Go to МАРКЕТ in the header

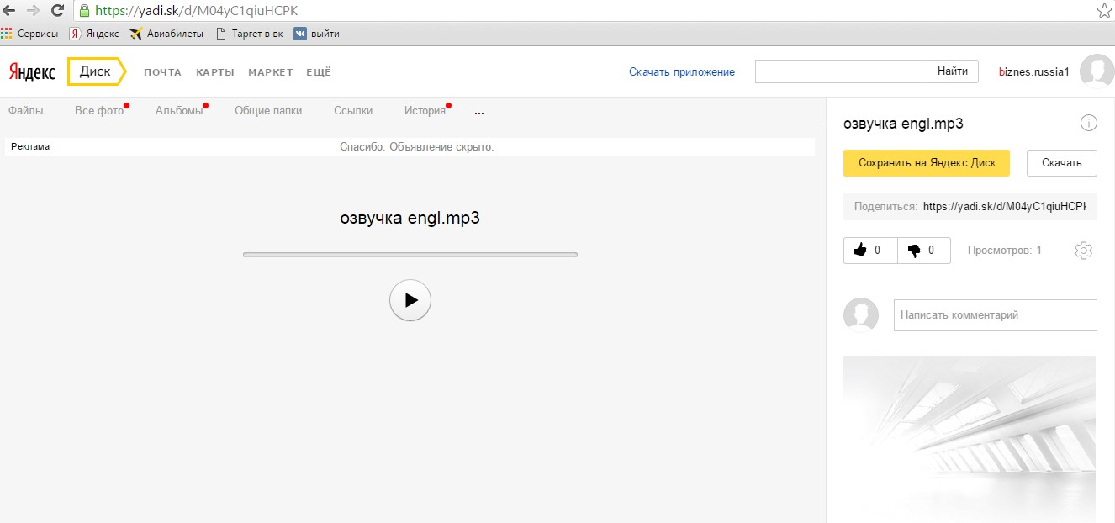pos(271,72)
